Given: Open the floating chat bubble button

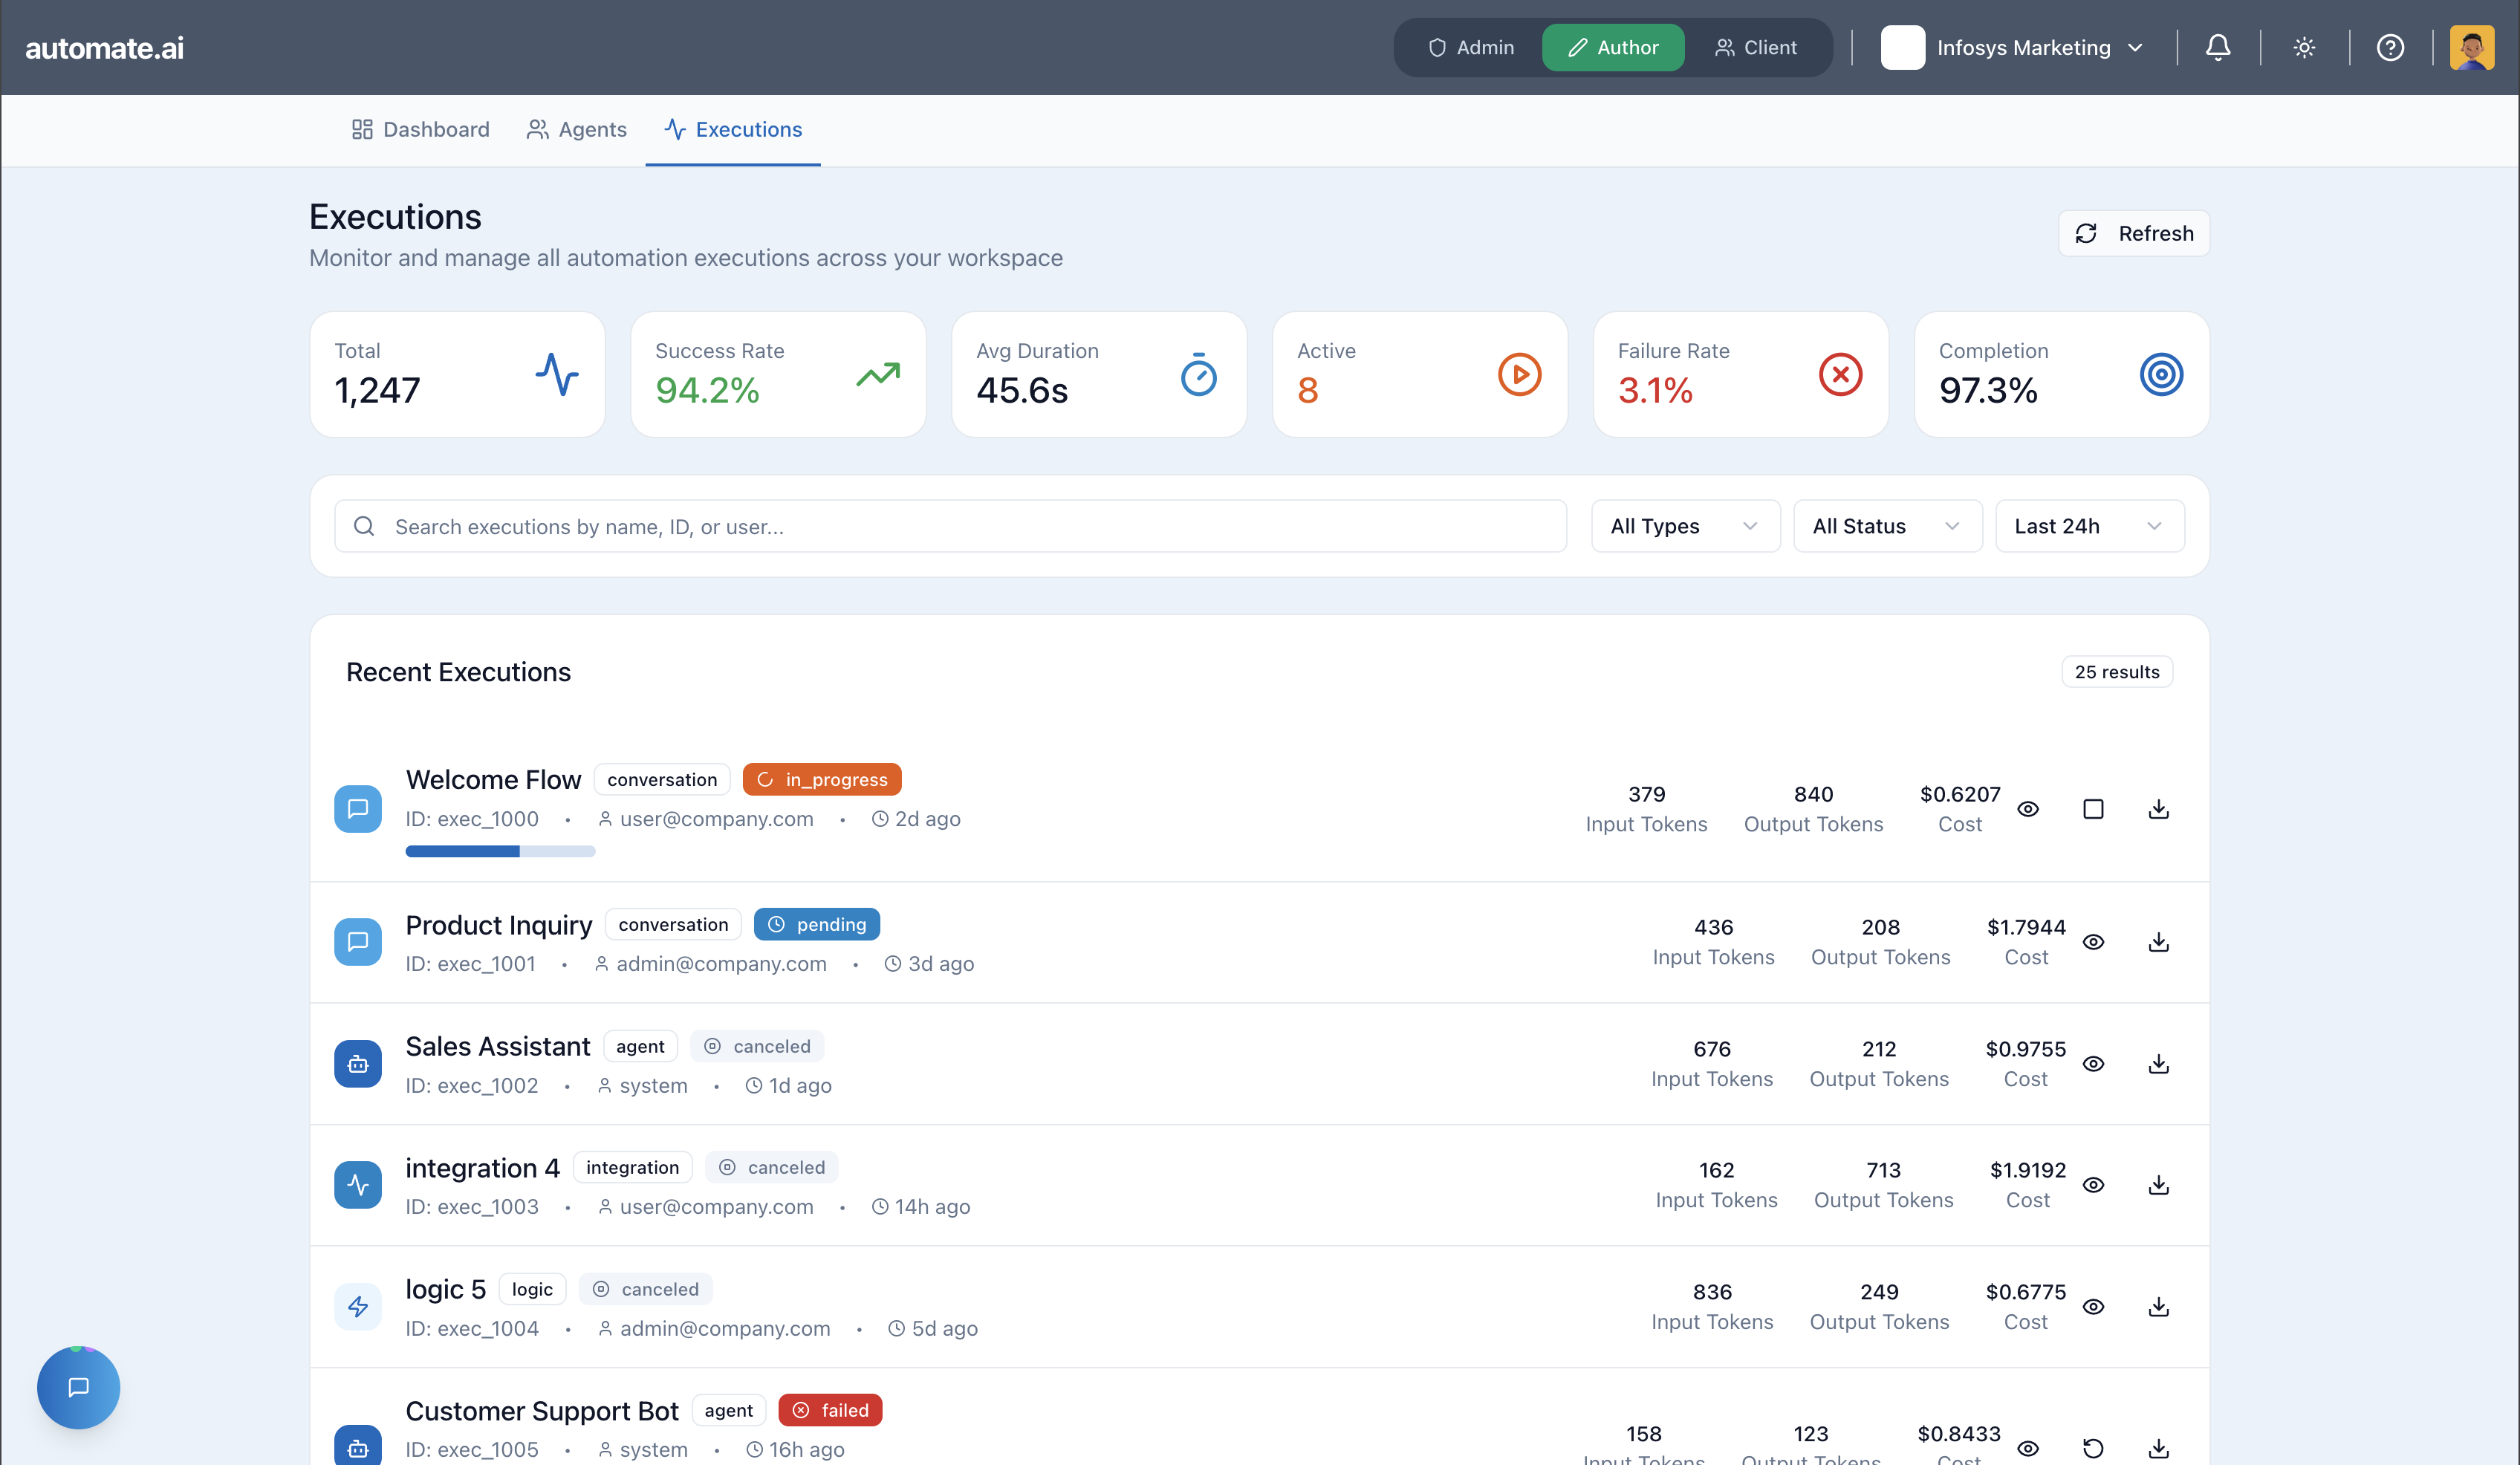Looking at the screenshot, I should point(78,1386).
